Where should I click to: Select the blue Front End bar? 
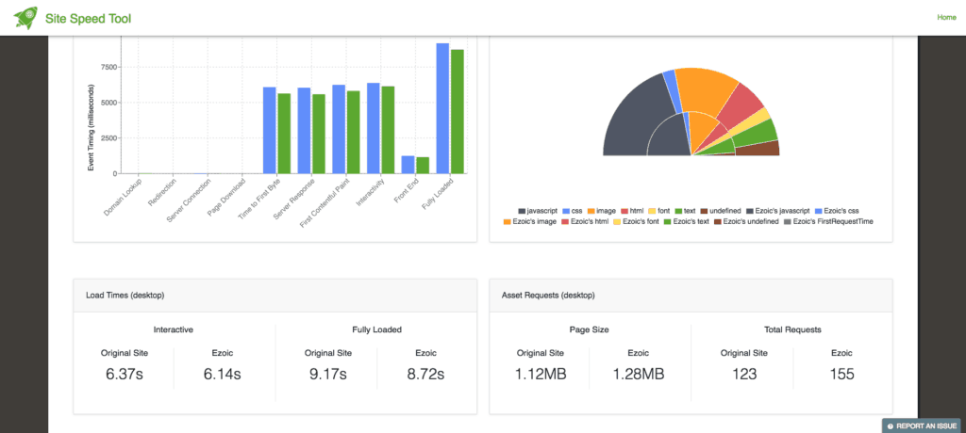pos(408,165)
